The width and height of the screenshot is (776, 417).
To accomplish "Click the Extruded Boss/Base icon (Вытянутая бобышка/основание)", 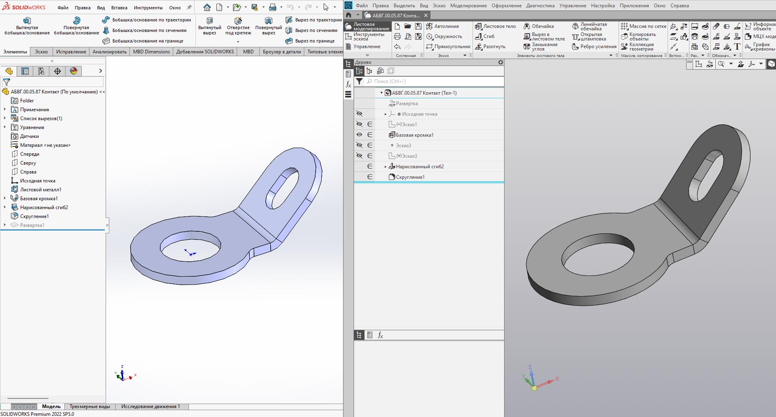I will coord(27,21).
